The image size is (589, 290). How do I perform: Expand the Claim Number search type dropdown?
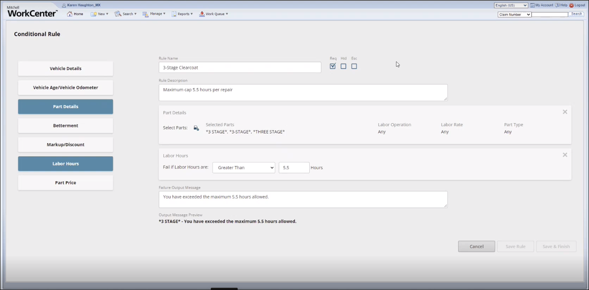tap(514, 15)
